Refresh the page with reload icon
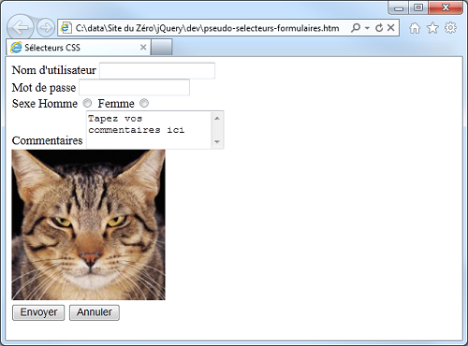This screenshot has width=468, height=346. [x=379, y=28]
